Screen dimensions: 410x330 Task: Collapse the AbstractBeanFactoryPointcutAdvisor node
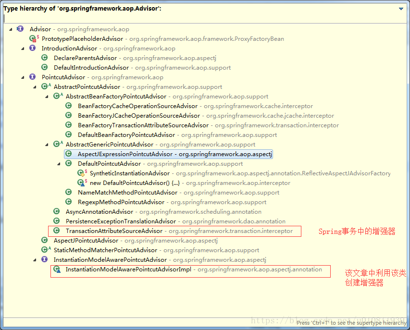[47, 97]
